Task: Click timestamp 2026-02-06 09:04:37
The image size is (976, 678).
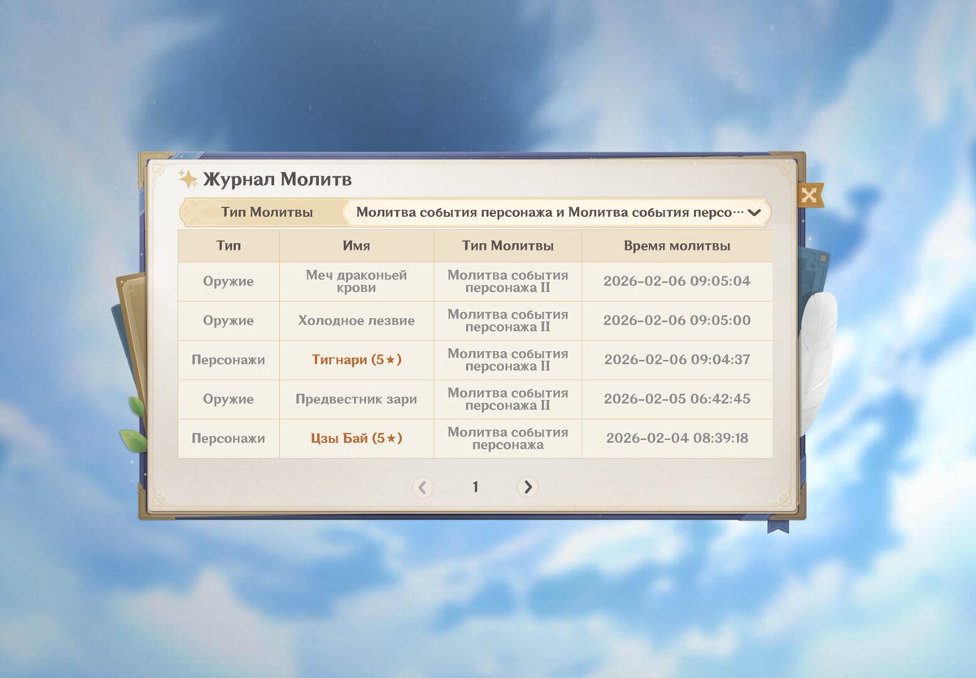Action: click(677, 359)
